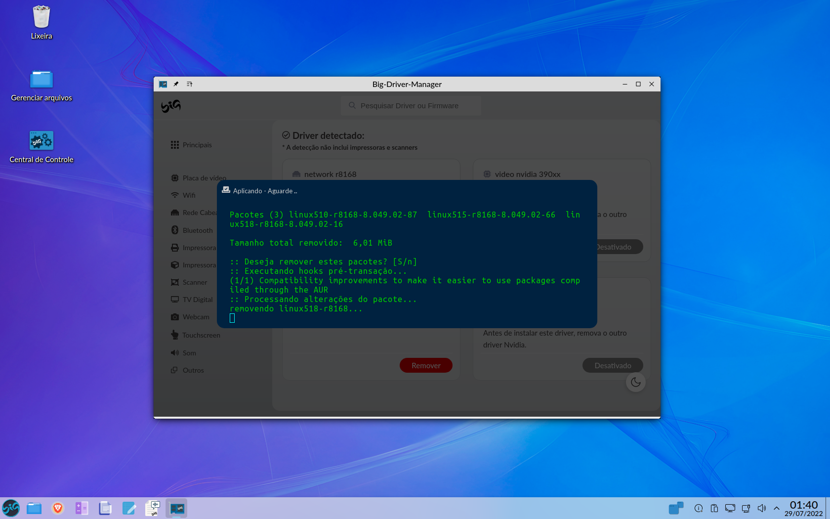Open the wired network tray icon

(x=746, y=508)
